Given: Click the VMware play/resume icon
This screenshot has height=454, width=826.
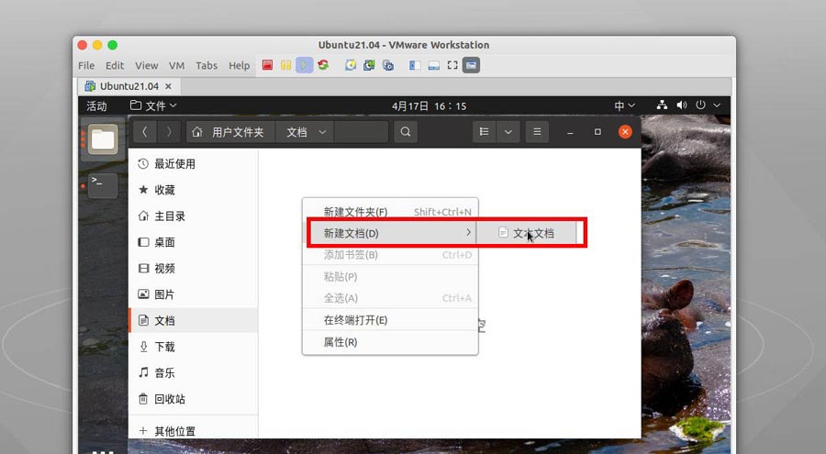Looking at the screenshot, I should pyautogui.click(x=304, y=65).
